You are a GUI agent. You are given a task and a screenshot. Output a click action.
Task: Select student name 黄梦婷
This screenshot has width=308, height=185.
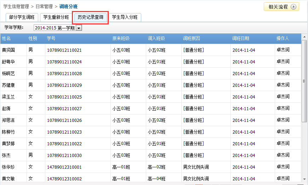point(8,144)
